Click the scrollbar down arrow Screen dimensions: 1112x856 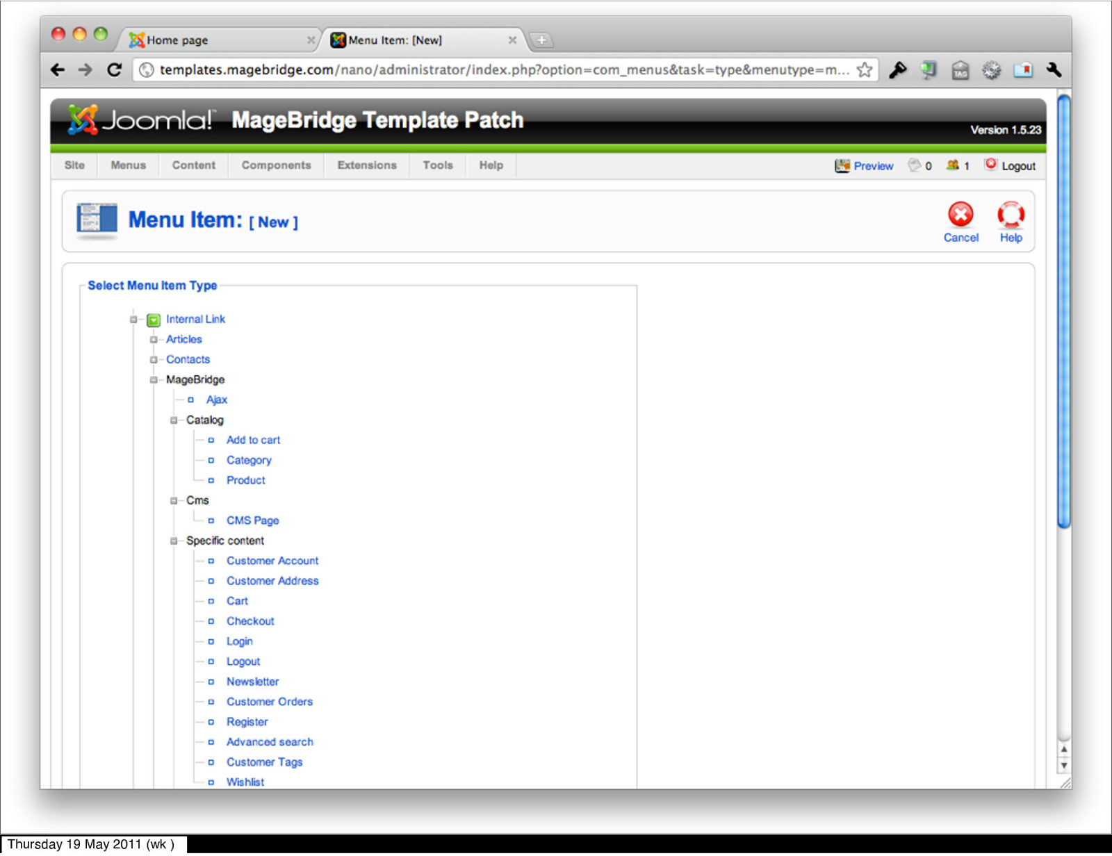click(1063, 766)
